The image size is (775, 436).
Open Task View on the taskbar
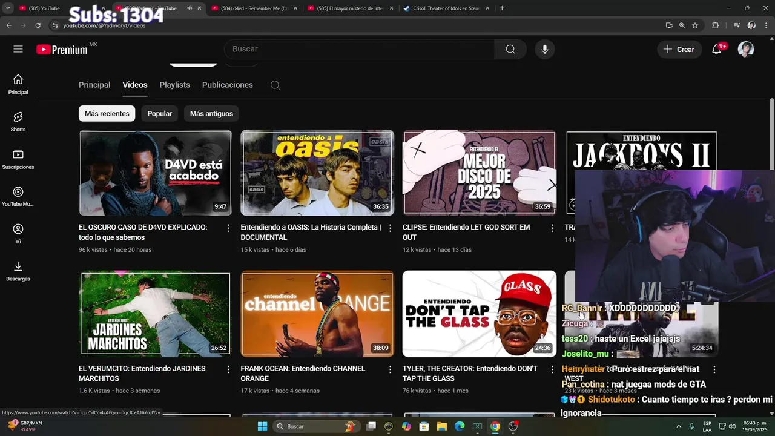click(371, 426)
